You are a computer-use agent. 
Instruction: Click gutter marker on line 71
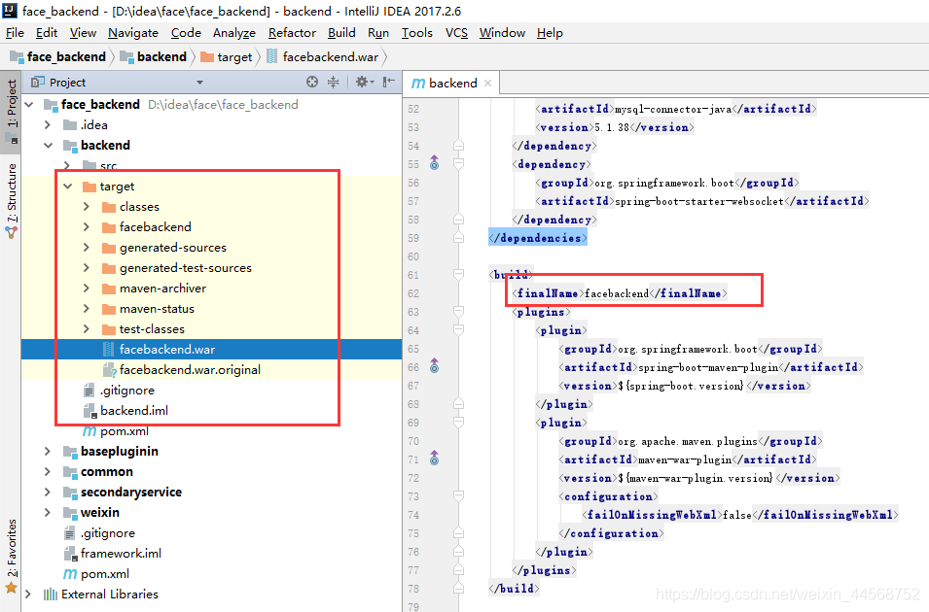click(x=434, y=459)
